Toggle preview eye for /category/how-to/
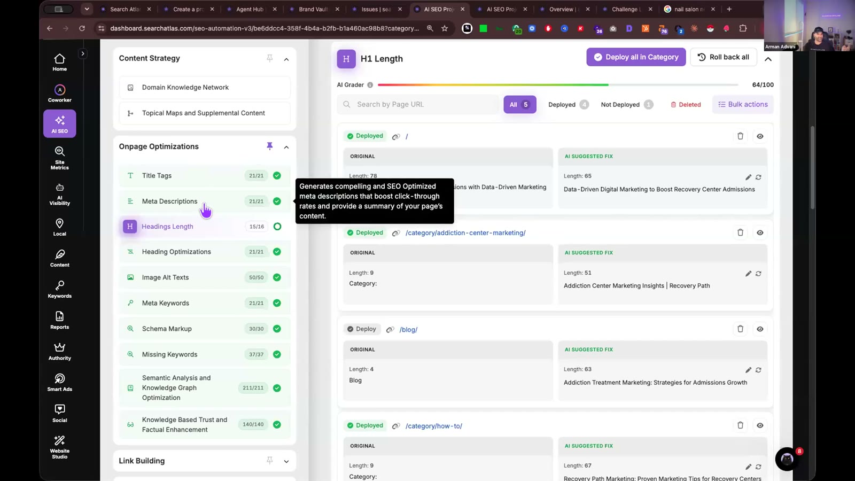Image resolution: width=855 pixels, height=481 pixels. [760, 425]
